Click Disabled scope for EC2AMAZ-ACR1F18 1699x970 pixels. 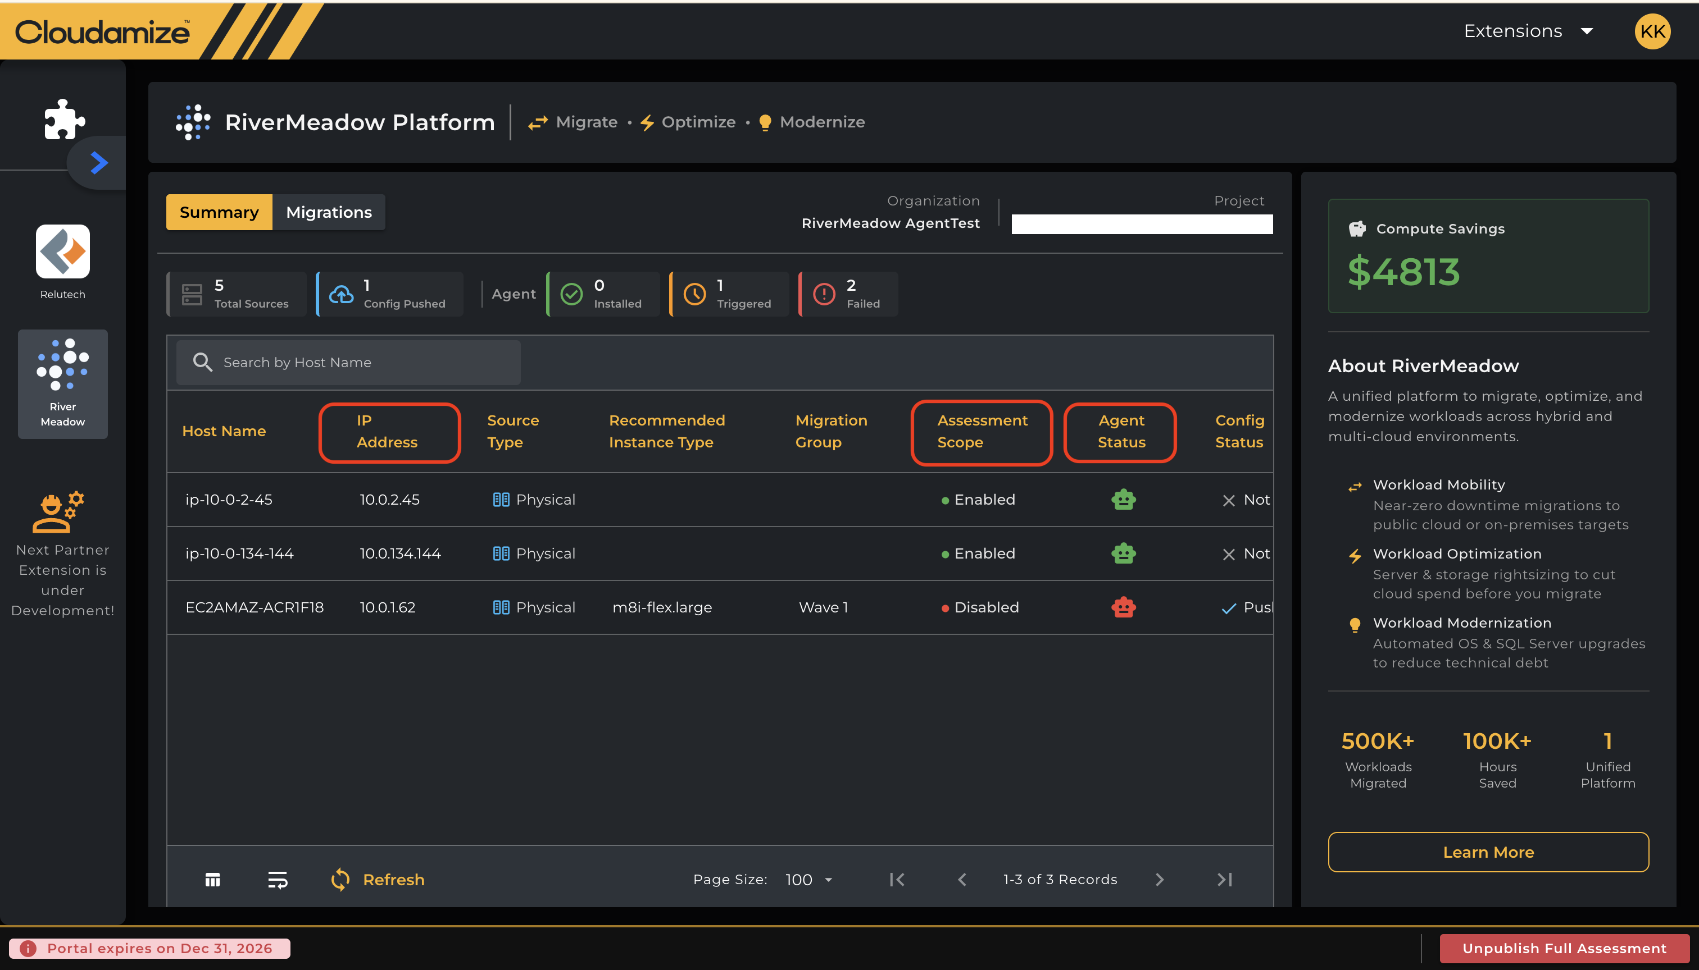tap(980, 607)
